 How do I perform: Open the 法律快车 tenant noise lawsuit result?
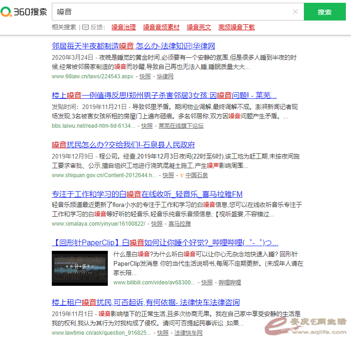point(146,302)
